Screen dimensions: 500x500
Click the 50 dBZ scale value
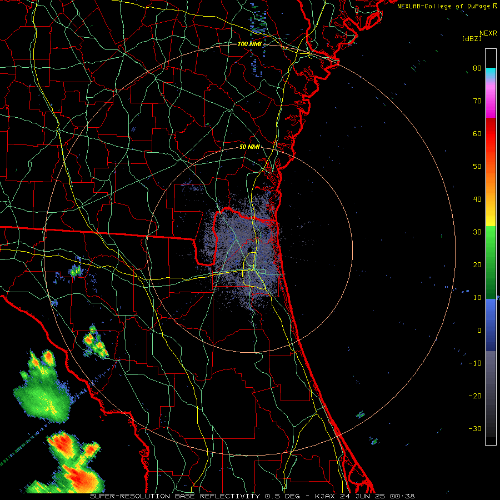point(477,167)
